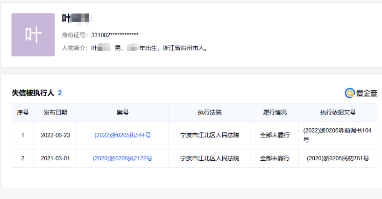Click the 发布日期 column header
382x199 pixels.
point(55,112)
